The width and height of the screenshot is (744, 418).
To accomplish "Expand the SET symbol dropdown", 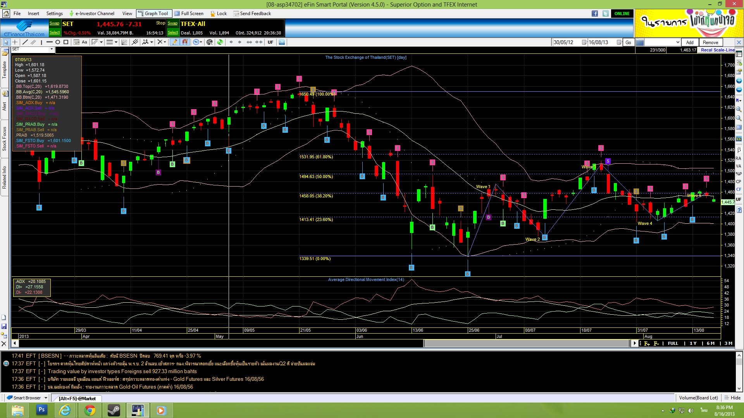I will coord(52,50).
